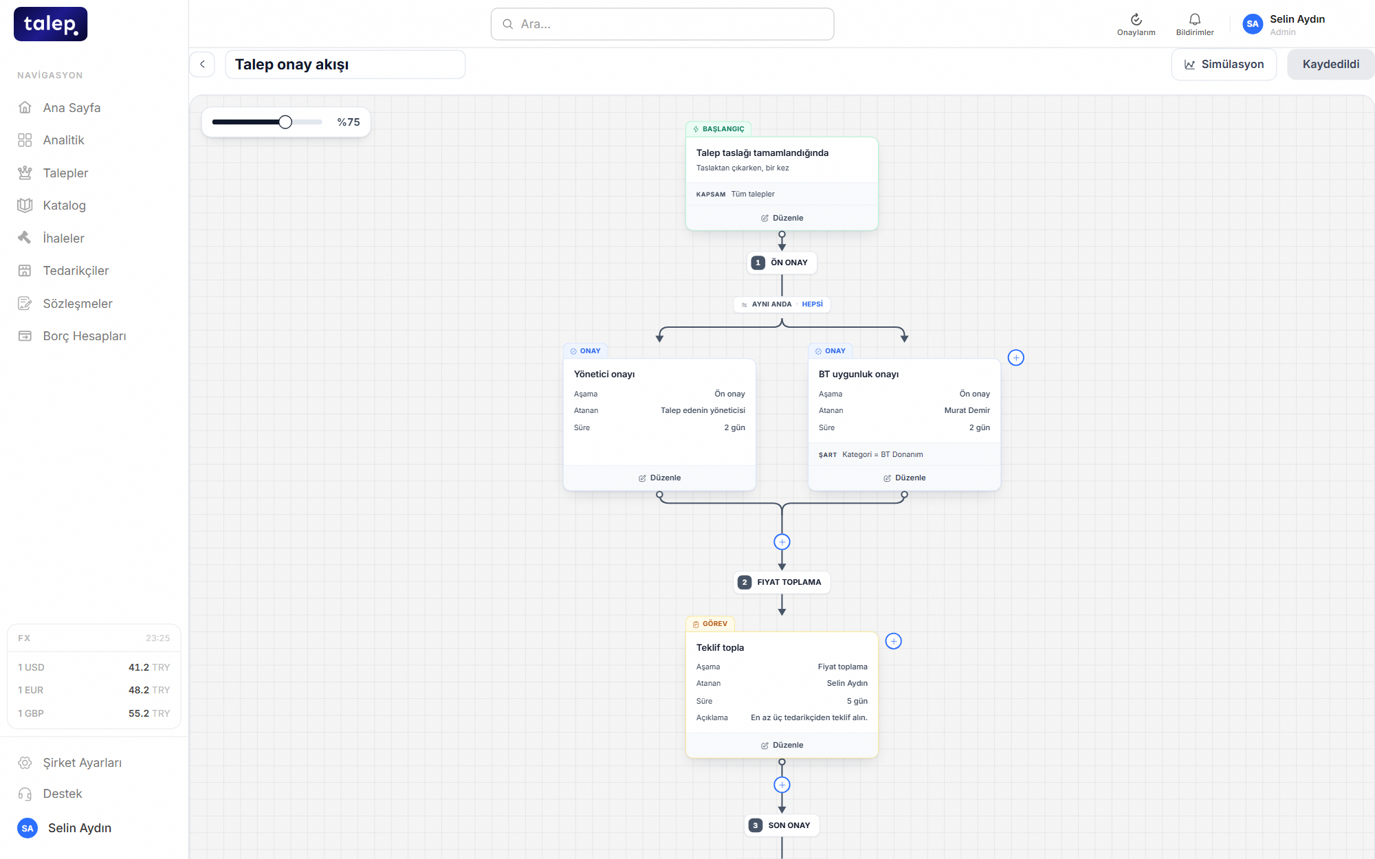Click the 1 GBP exchange rate row
This screenshot has height=859, width=1375.
click(x=94, y=713)
